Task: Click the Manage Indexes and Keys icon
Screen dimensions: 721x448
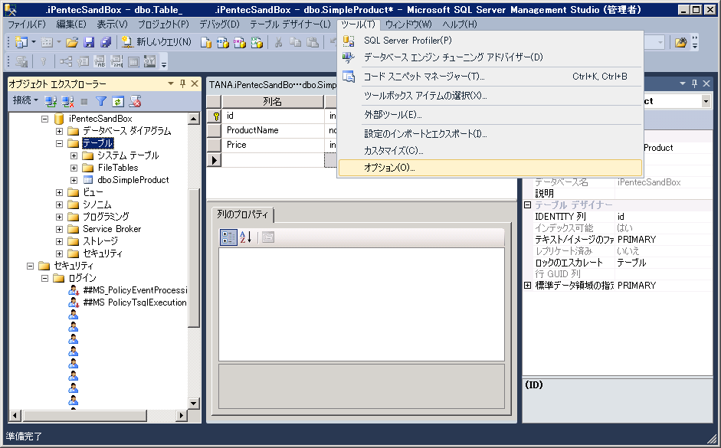Action: 83,61
